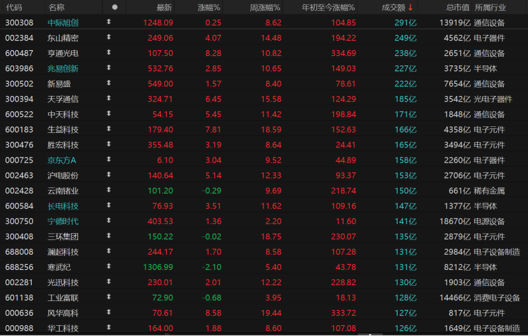
Task: Sort by 周涨幅% column header
Action: tap(265, 8)
